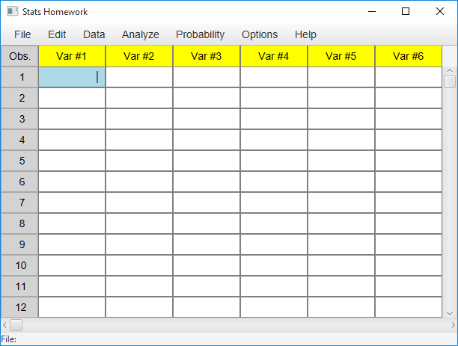The height and width of the screenshot is (346, 458).
Task: Select row header 6
Action: pos(19,182)
